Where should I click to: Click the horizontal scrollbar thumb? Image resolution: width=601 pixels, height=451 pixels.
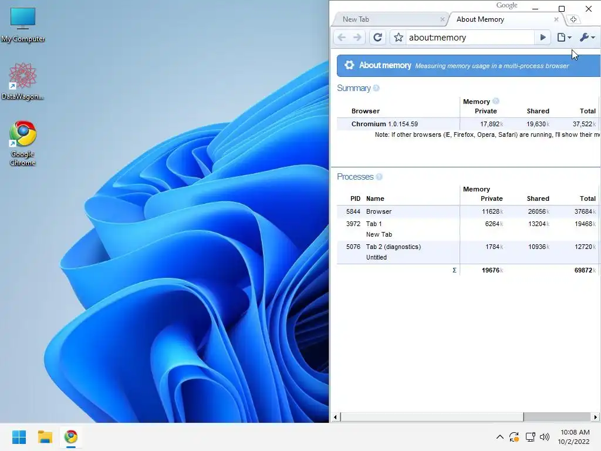tap(432, 417)
